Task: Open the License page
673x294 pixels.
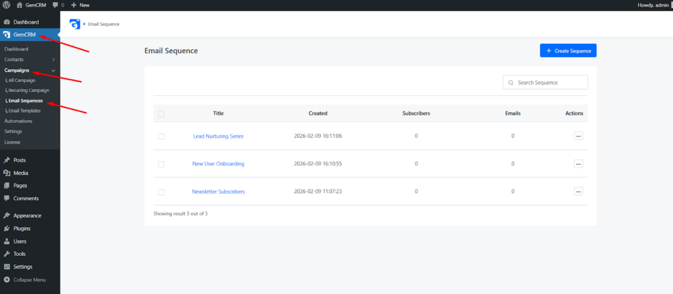Action: (x=12, y=142)
